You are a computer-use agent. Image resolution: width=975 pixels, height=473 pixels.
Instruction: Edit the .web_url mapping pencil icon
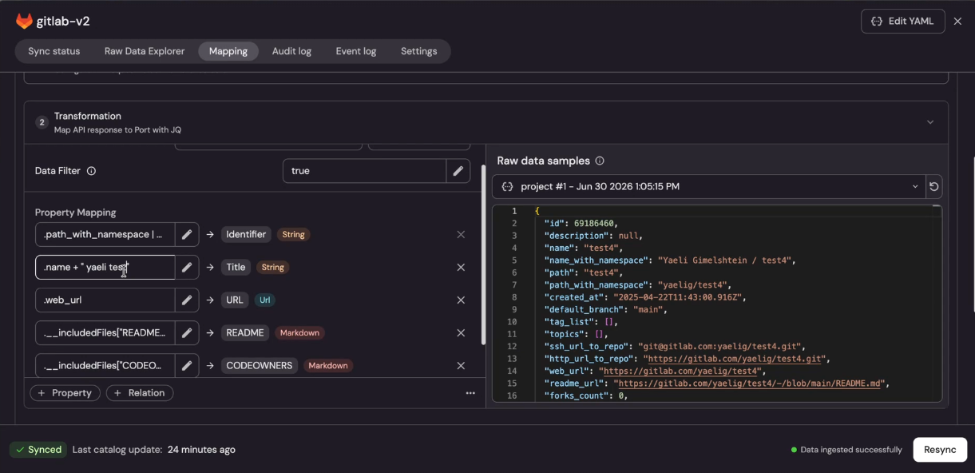187,300
